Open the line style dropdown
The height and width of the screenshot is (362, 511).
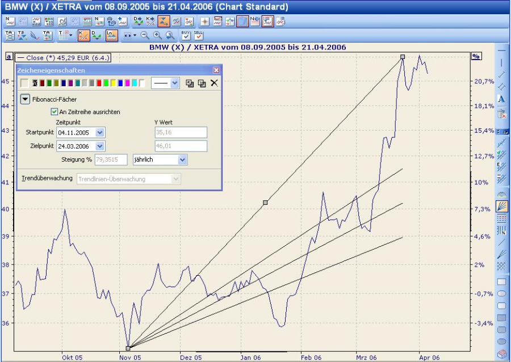[174, 83]
